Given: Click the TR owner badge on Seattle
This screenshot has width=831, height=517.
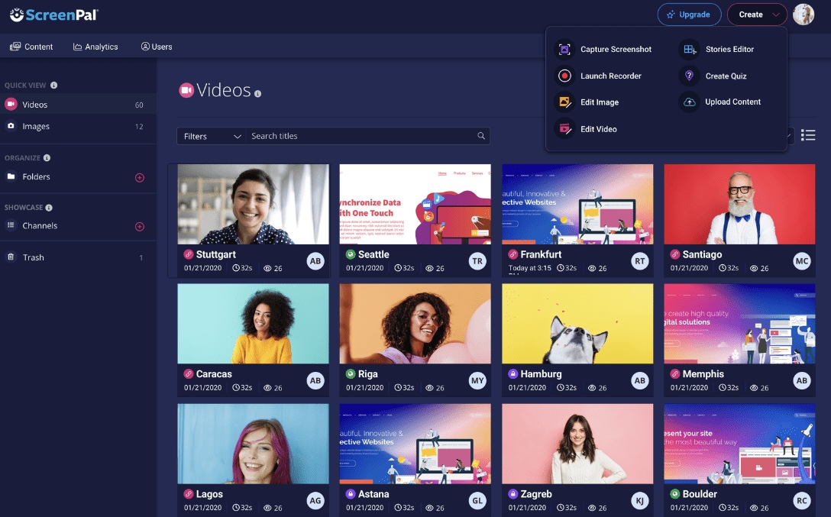Looking at the screenshot, I should (x=477, y=261).
